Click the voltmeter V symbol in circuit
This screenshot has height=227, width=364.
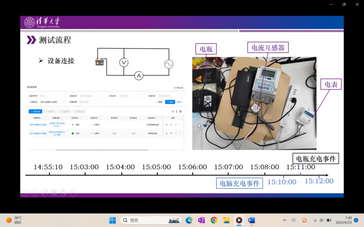pos(124,63)
